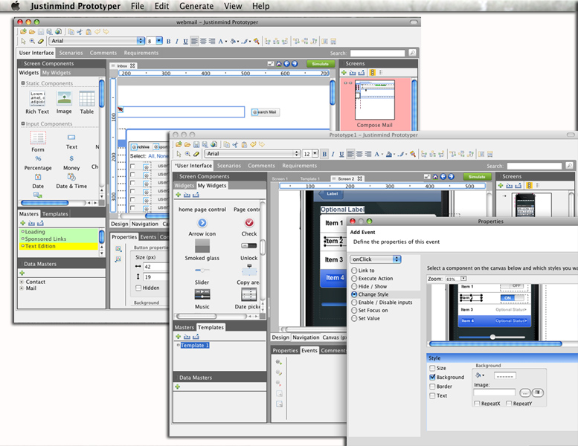Screen dimensions: 578x446
Task: Select the Form input component
Action: (x=38, y=138)
